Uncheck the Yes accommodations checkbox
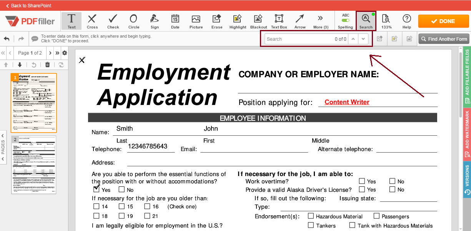The height and width of the screenshot is (231, 471). pyautogui.click(x=97, y=189)
